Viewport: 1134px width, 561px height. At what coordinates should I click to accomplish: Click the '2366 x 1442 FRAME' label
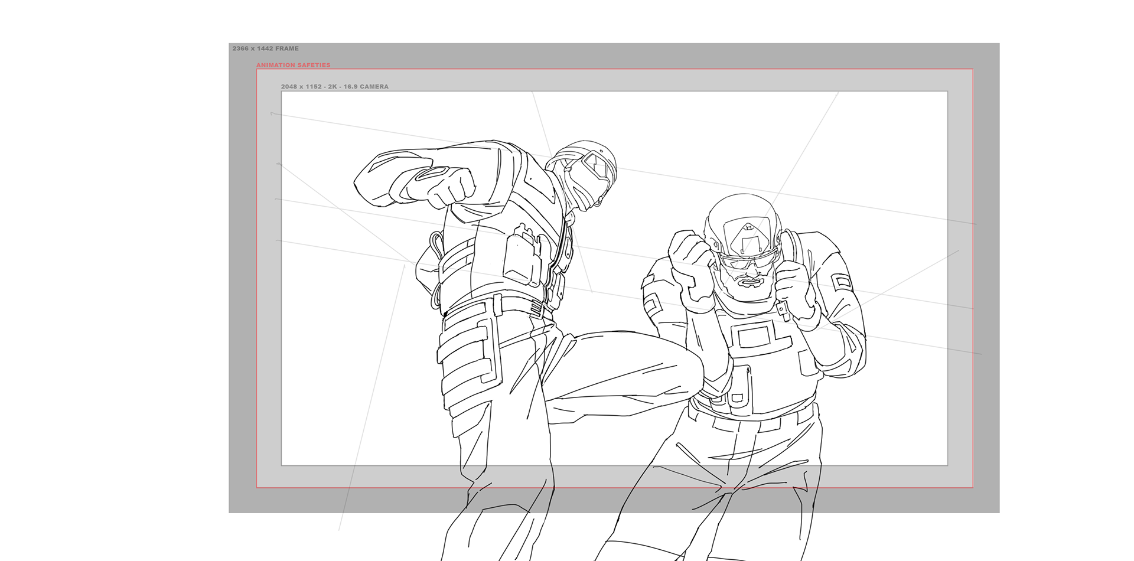[x=265, y=48]
